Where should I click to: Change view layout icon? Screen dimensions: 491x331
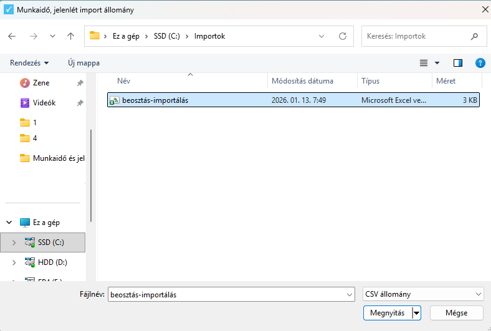(x=424, y=63)
